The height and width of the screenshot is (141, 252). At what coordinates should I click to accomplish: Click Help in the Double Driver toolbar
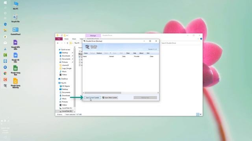point(135,53)
